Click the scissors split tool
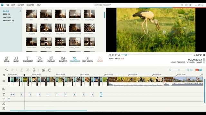This screenshot has height=115, width=206. [28, 70]
